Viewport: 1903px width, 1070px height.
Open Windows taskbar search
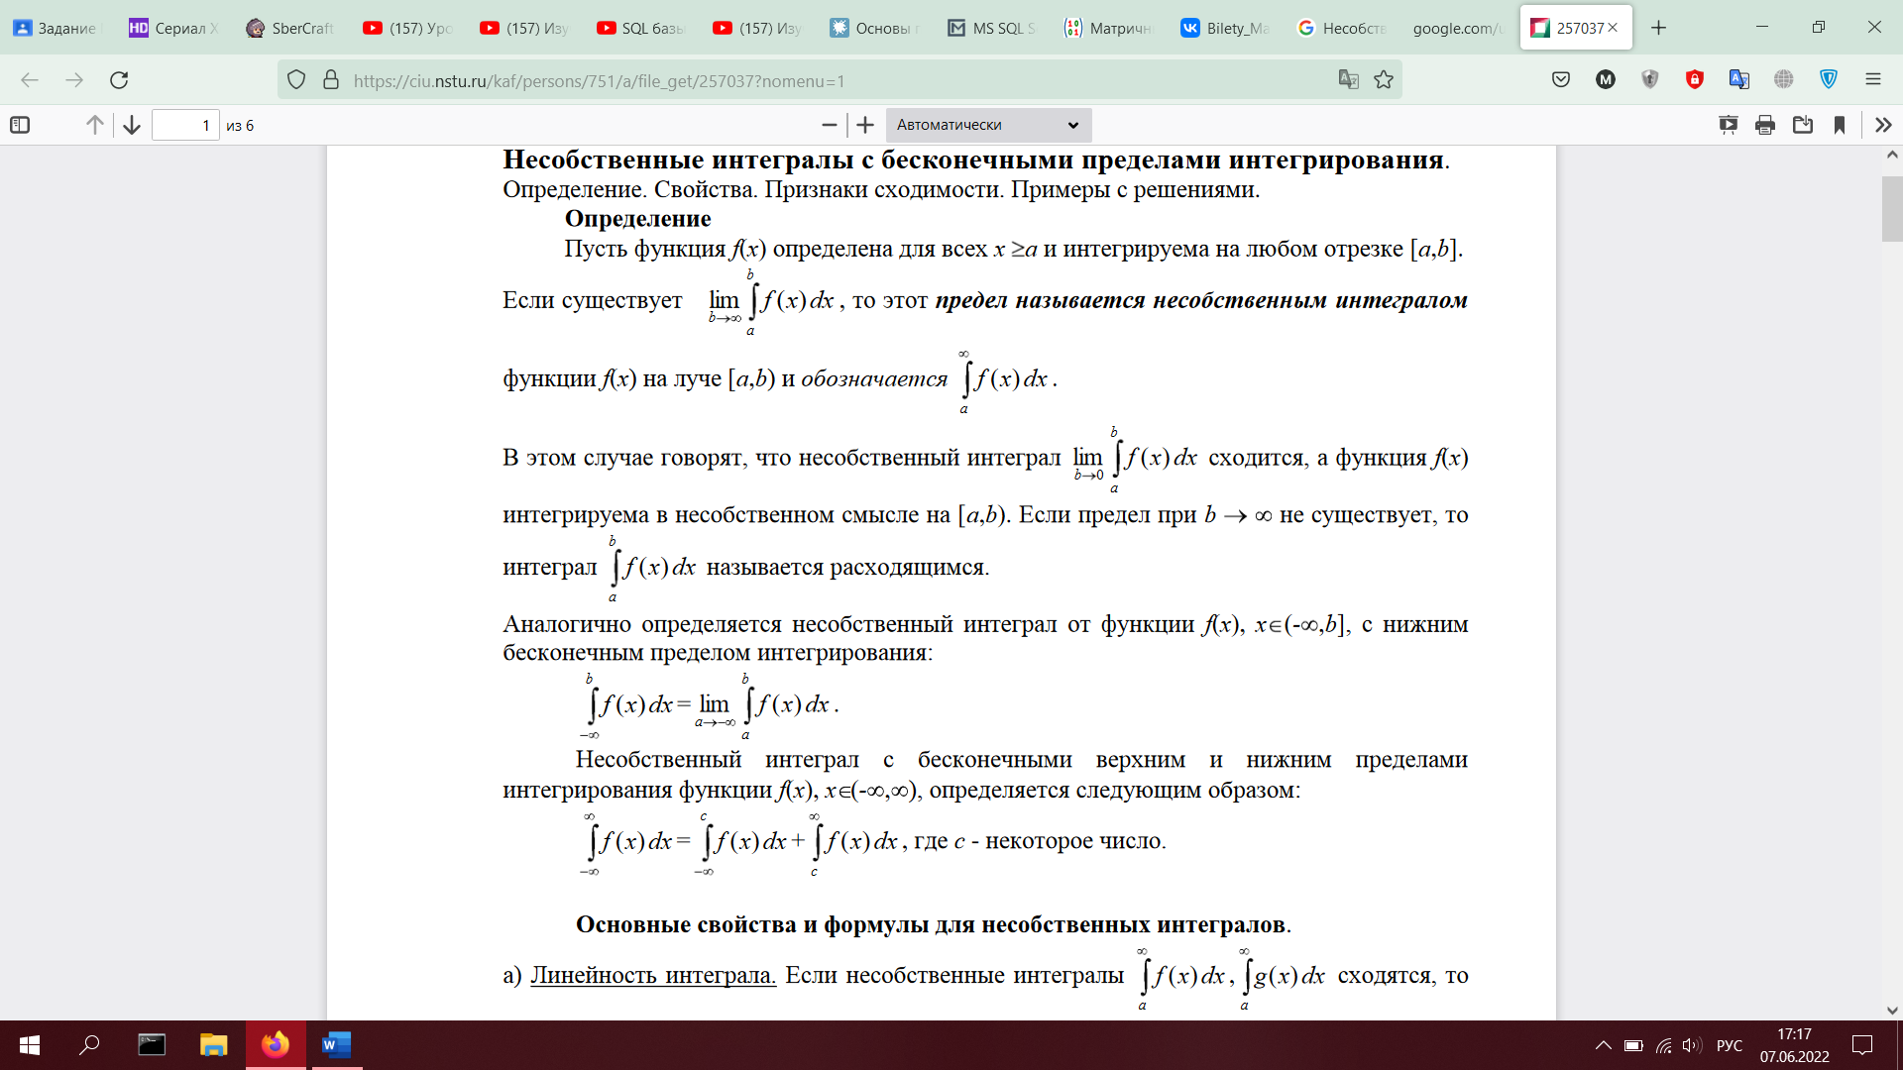[90, 1045]
